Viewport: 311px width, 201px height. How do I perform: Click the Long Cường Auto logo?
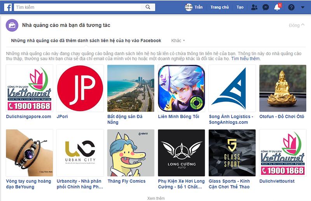(x=182, y=153)
